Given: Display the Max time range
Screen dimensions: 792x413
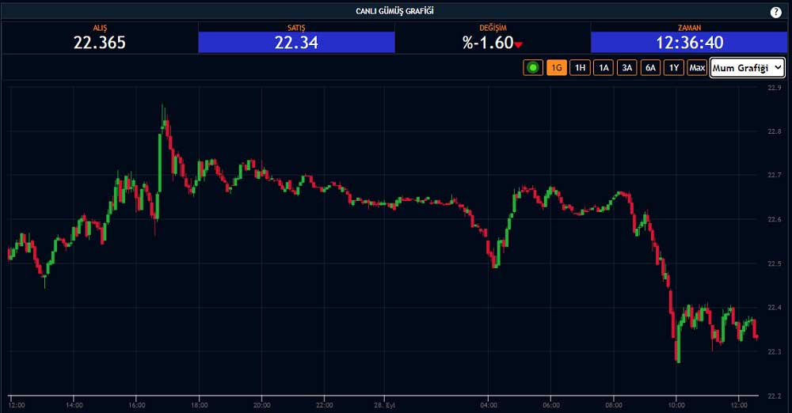Looking at the screenshot, I should 697,68.
